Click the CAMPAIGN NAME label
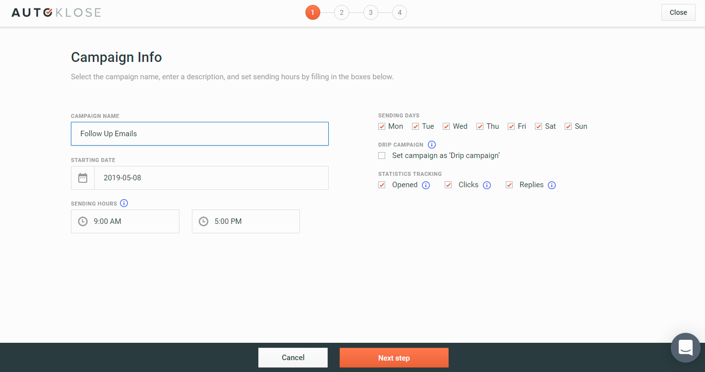This screenshot has width=705, height=372. 95,116
